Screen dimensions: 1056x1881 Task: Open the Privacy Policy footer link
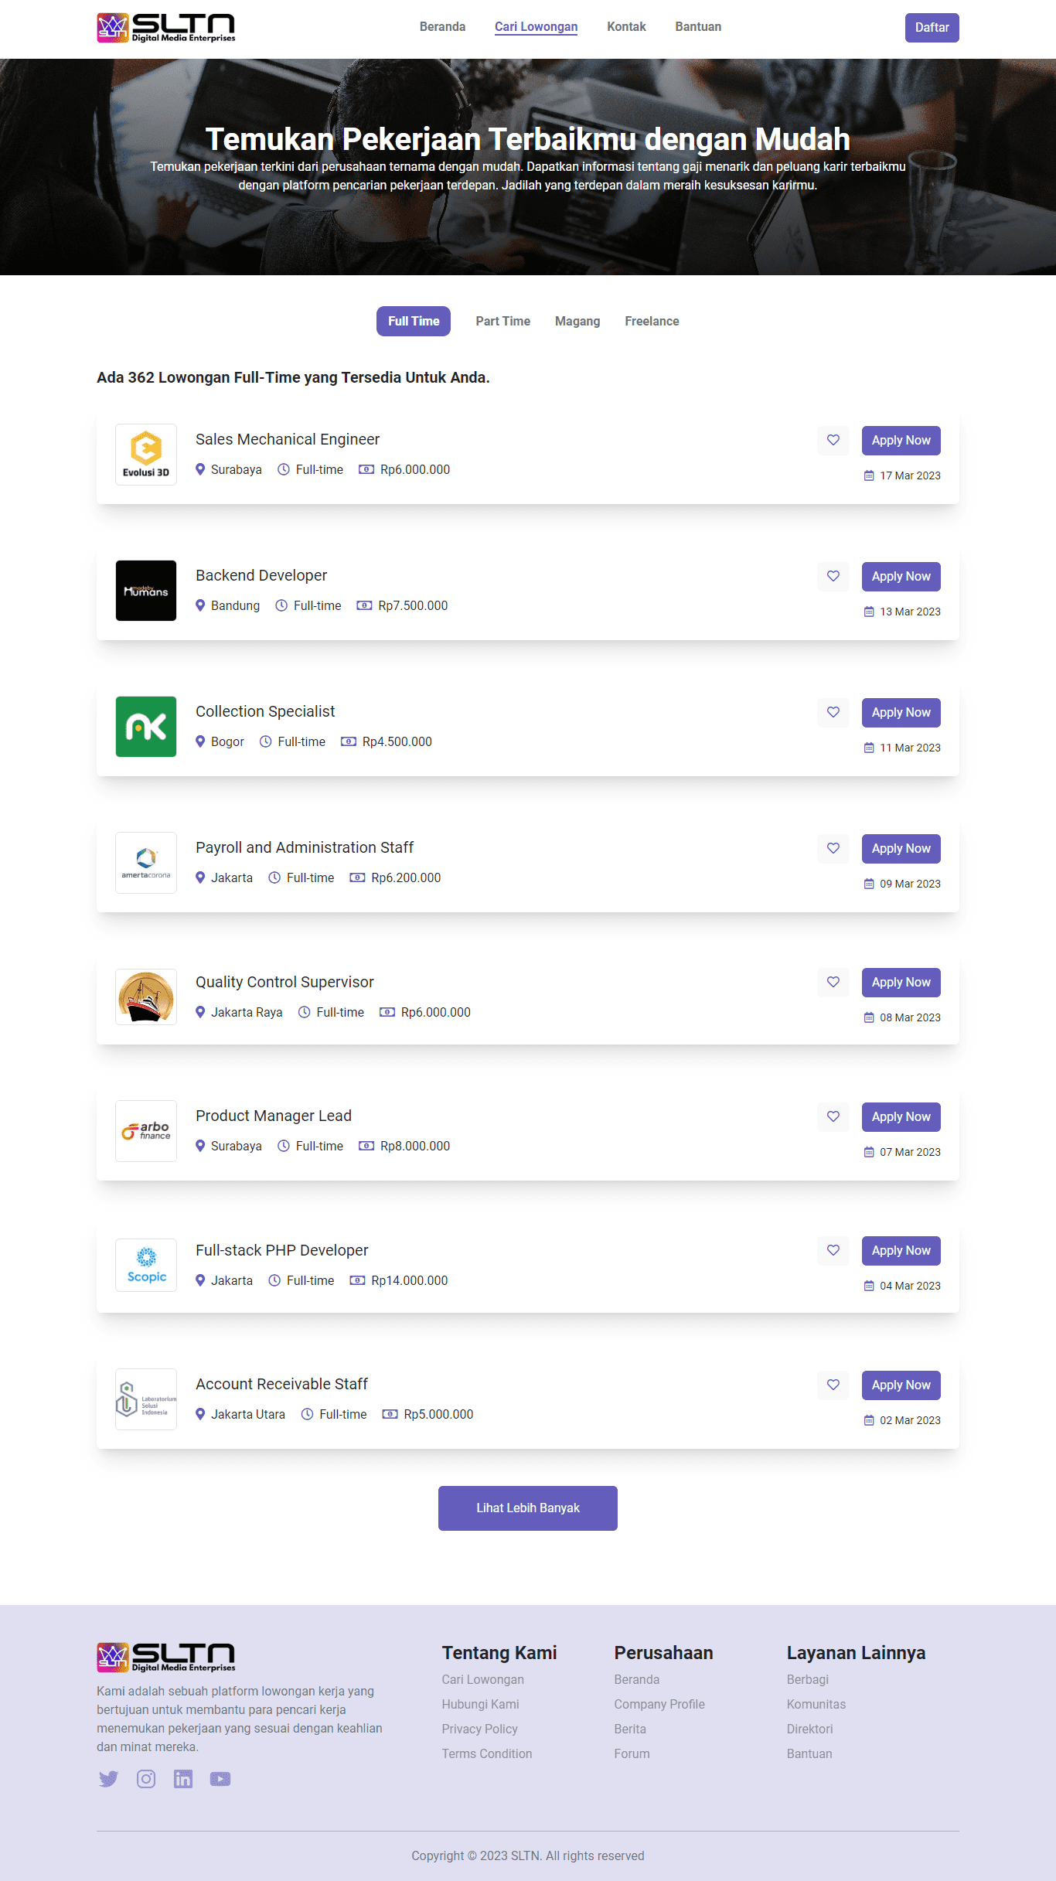pyautogui.click(x=480, y=1729)
